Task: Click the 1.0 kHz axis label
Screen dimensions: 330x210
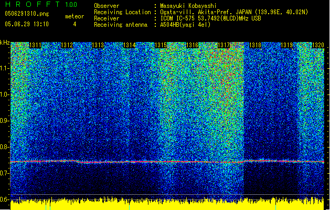Action: pyautogui.click(x=5, y=94)
